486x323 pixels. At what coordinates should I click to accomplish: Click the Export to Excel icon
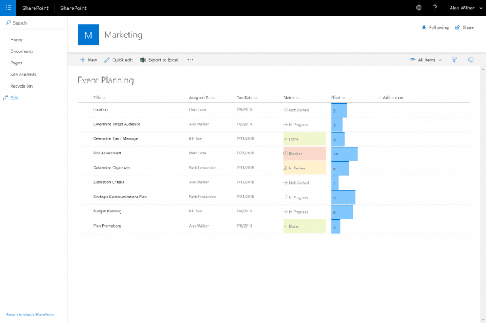(x=143, y=60)
